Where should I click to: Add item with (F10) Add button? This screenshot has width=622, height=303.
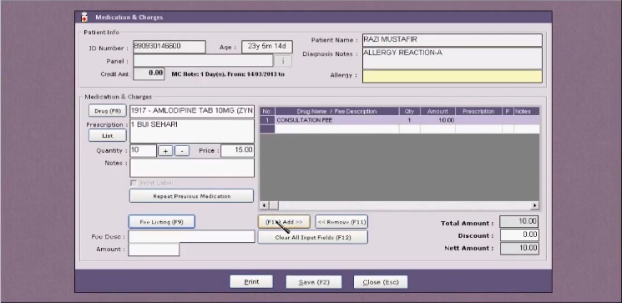coord(284,222)
